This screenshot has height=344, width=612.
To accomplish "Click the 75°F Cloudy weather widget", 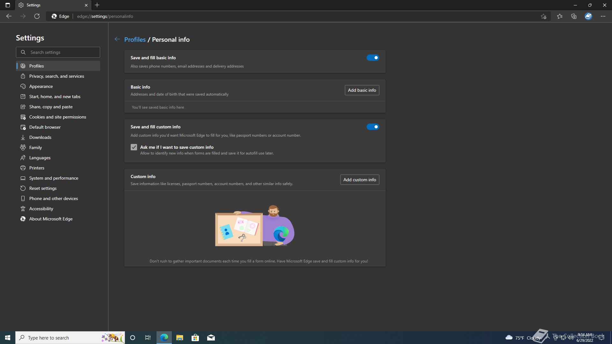I will (x=523, y=338).
